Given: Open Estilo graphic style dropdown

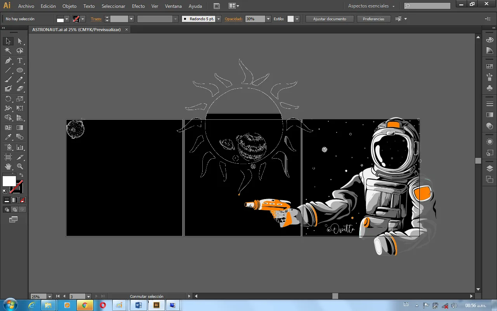Looking at the screenshot, I should 297,19.
